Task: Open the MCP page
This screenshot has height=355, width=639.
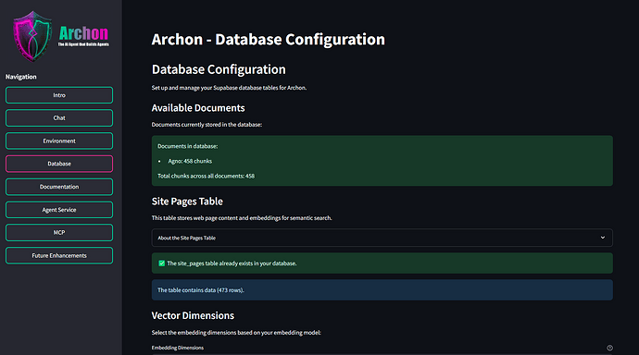Action: (x=59, y=233)
